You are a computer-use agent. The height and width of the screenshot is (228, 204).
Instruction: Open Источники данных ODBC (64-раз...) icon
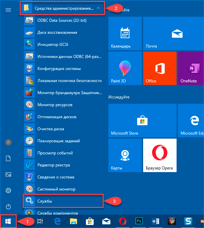tap(29, 57)
